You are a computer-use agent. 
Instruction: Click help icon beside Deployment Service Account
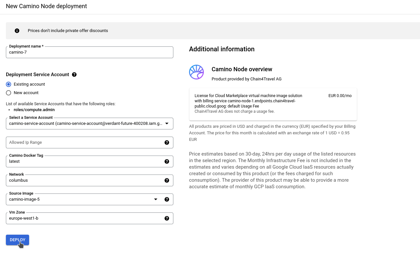(74, 75)
